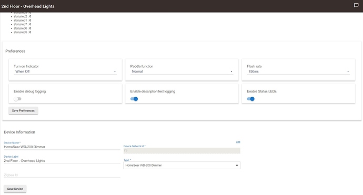Toggle Enable debug logging switch

(17, 99)
